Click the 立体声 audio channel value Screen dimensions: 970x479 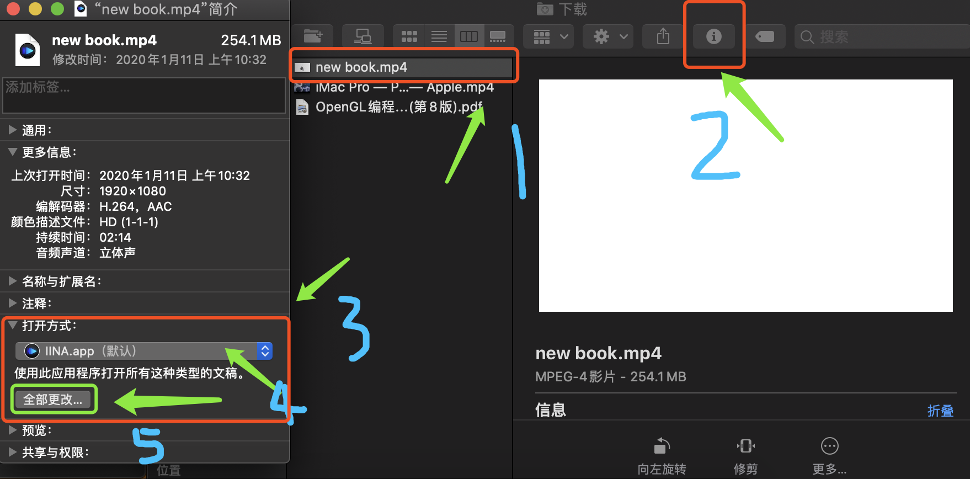point(117,253)
